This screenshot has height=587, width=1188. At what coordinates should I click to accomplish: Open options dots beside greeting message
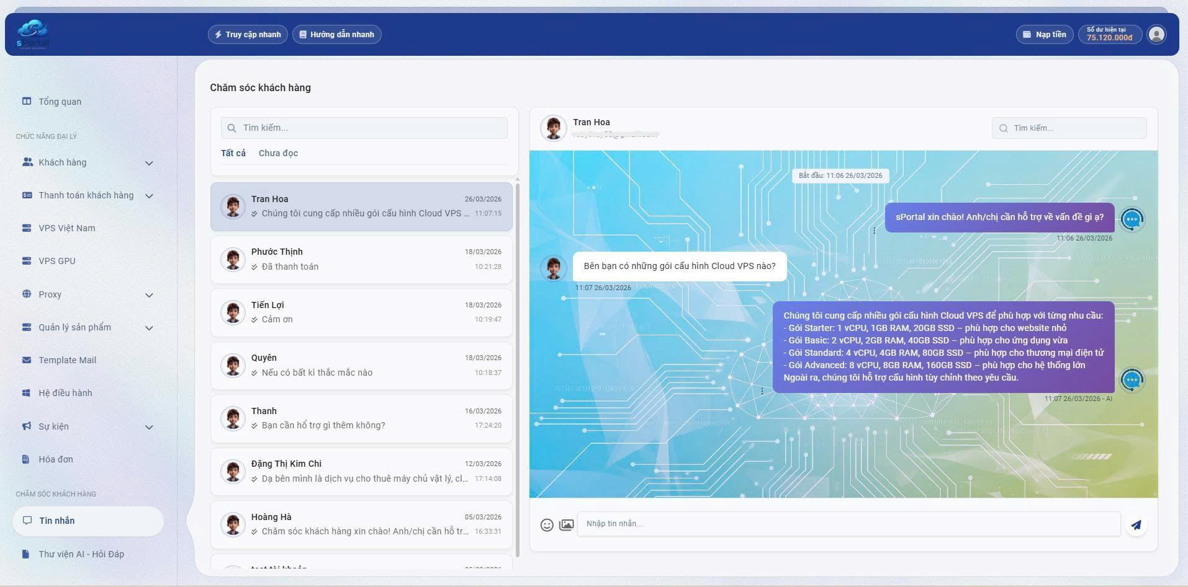tap(875, 231)
